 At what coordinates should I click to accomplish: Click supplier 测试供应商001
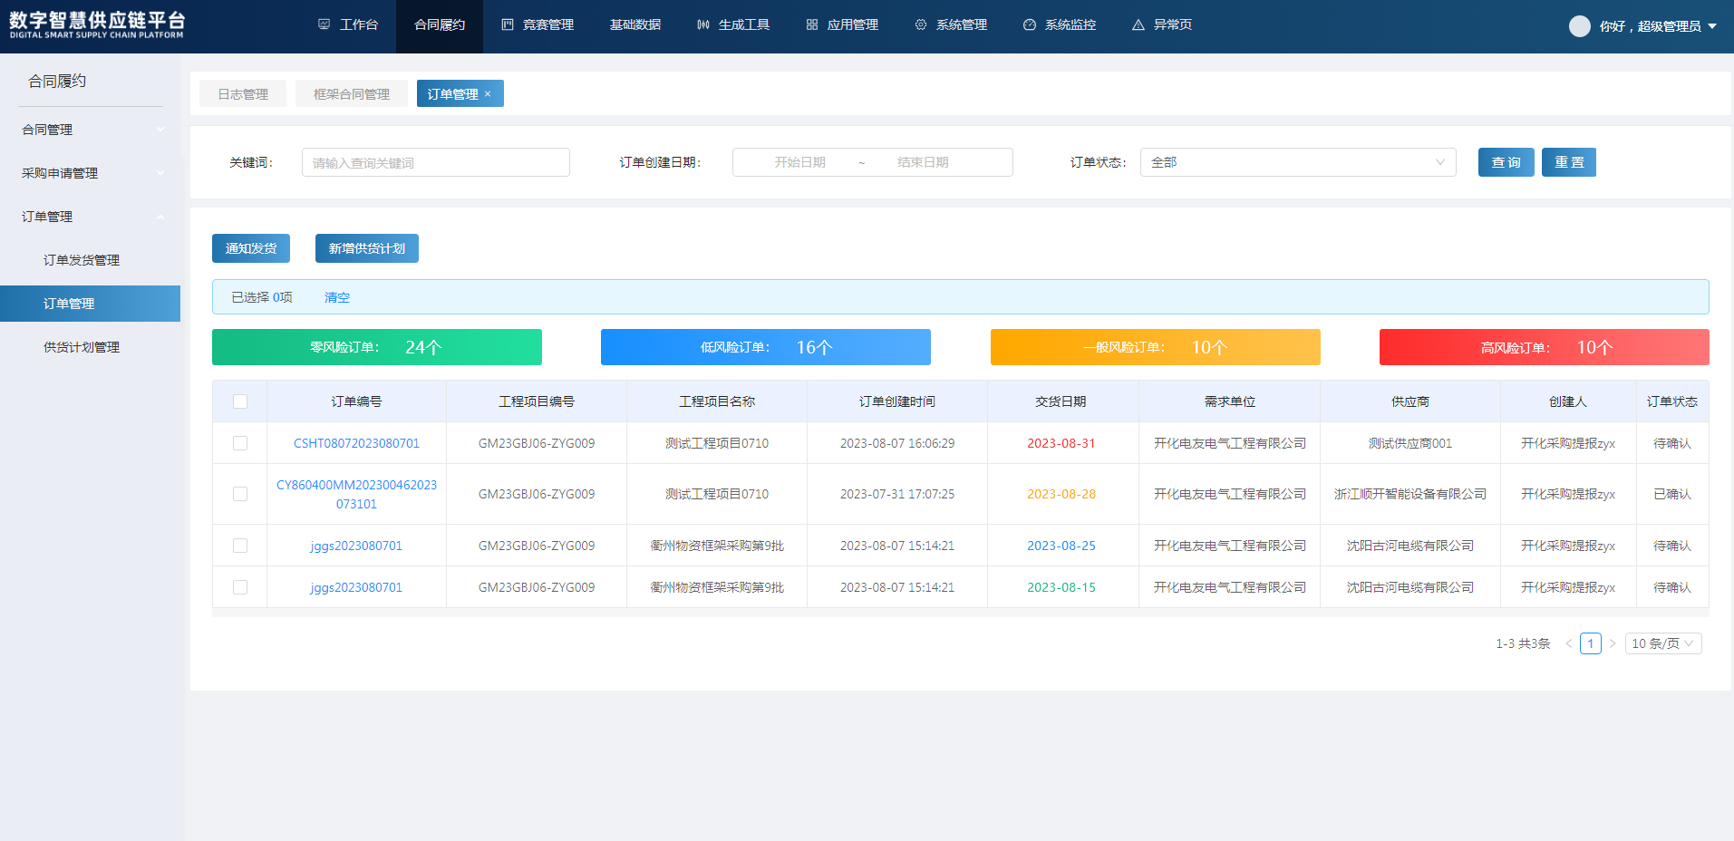click(x=1410, y=443)
